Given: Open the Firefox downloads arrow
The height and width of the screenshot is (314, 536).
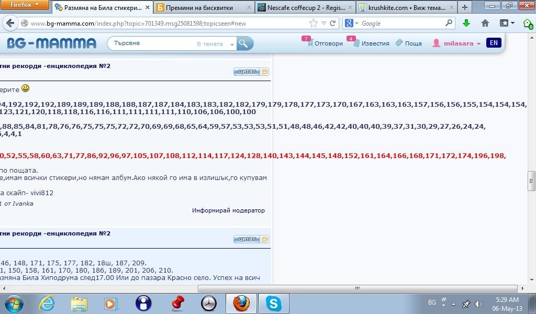Looking at the screenshot, I should tap(466, 24).
